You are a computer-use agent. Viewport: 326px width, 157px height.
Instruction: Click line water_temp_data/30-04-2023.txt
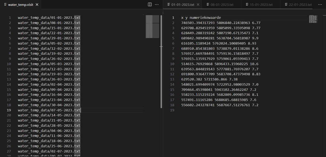49,105
